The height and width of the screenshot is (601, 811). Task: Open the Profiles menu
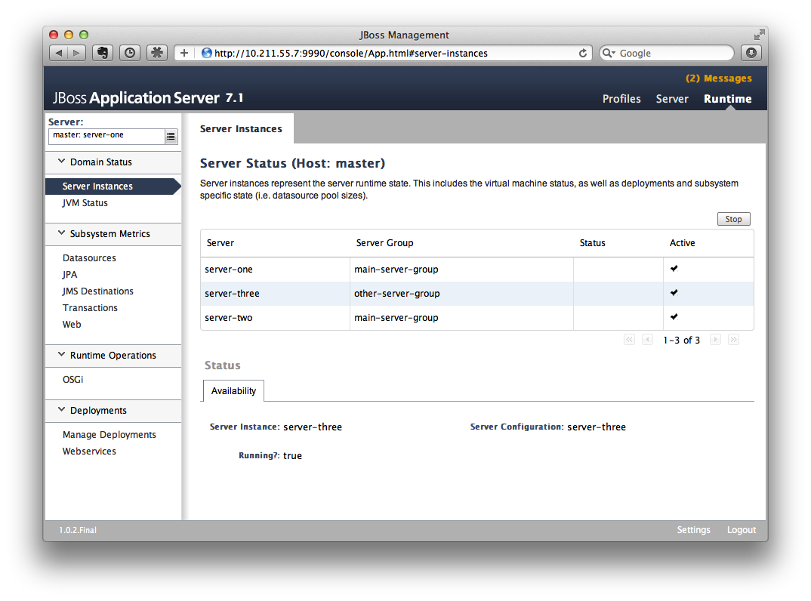pos(621,98)
